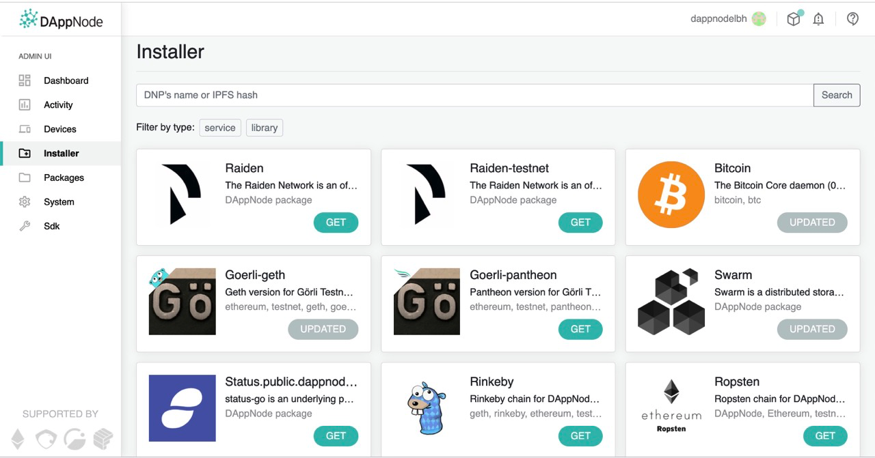This screenshot has width=875, height=458.
Task: Click the Status.public package logo
Action: click(x=182, y=408)
